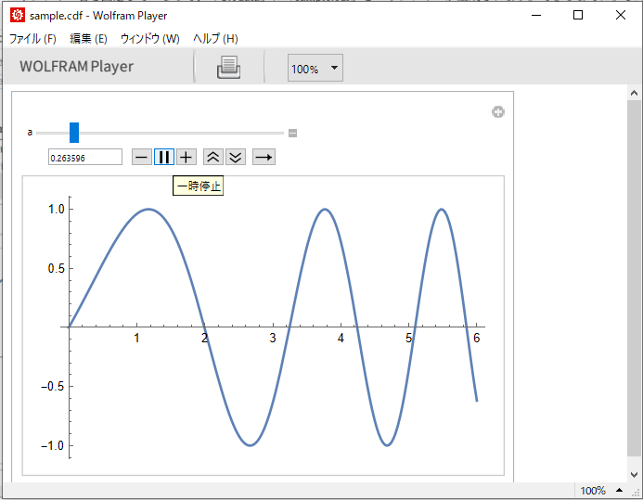Maximize the Wolfram Player window
This screenshot has width=643, height=500.
coord(578,15)
